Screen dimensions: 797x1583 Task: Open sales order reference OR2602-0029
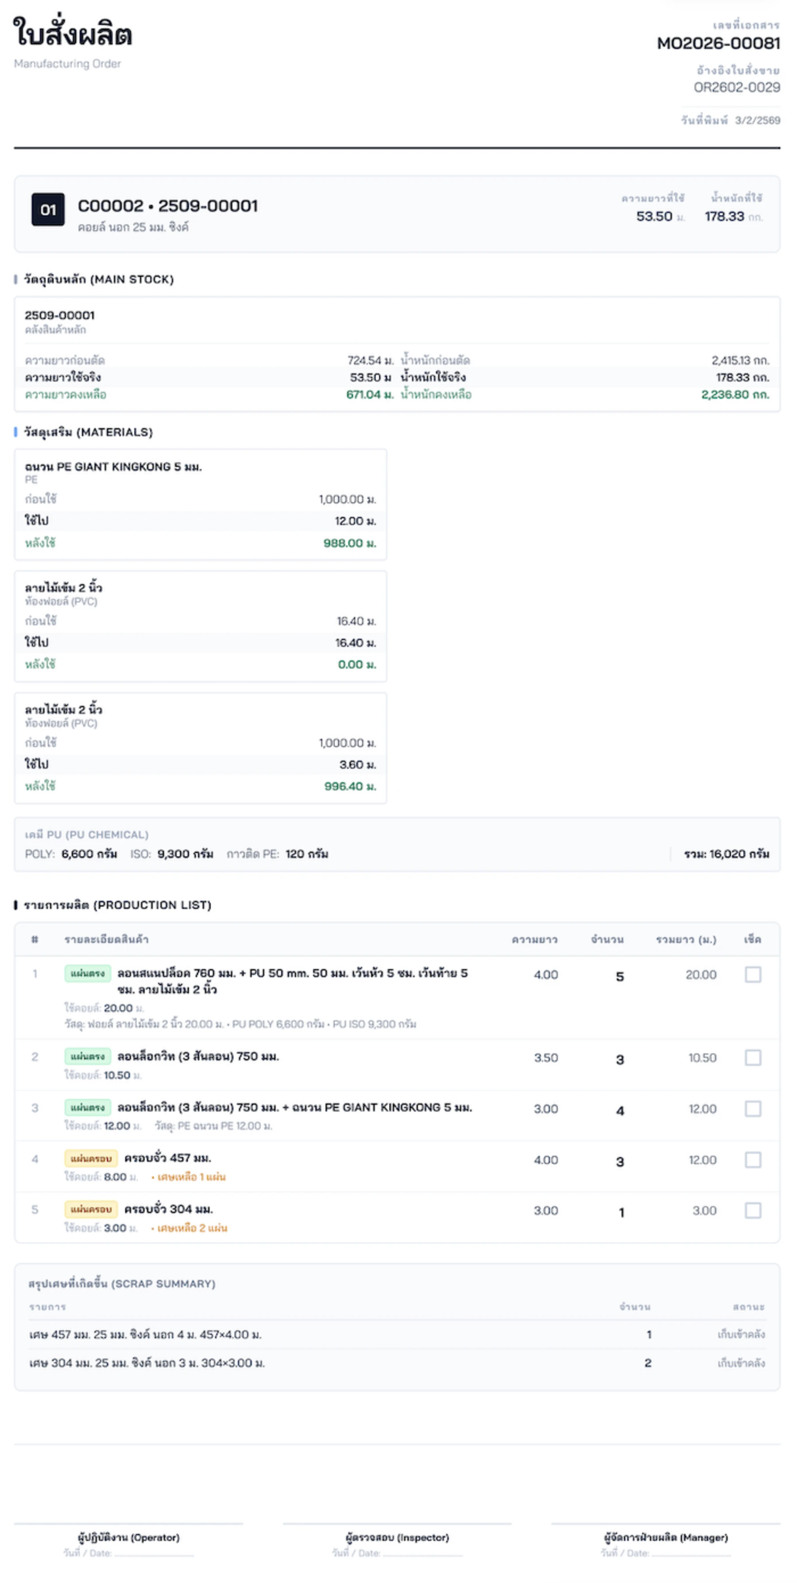pyautogui.click(x=737, y=87)
